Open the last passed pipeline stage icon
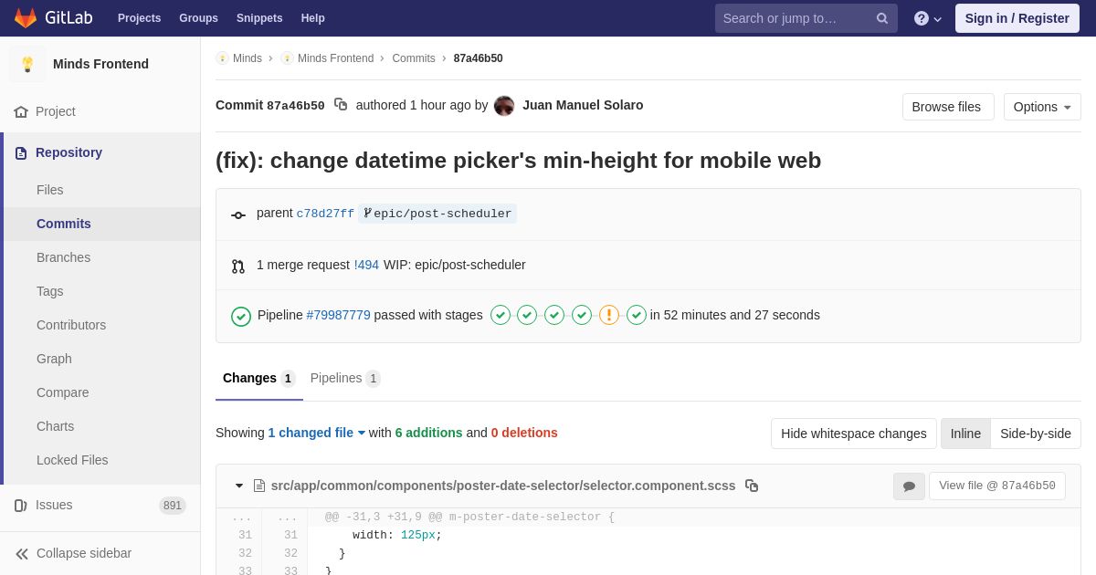Viewport: 1096px width, 575px height. coord(637,315)
